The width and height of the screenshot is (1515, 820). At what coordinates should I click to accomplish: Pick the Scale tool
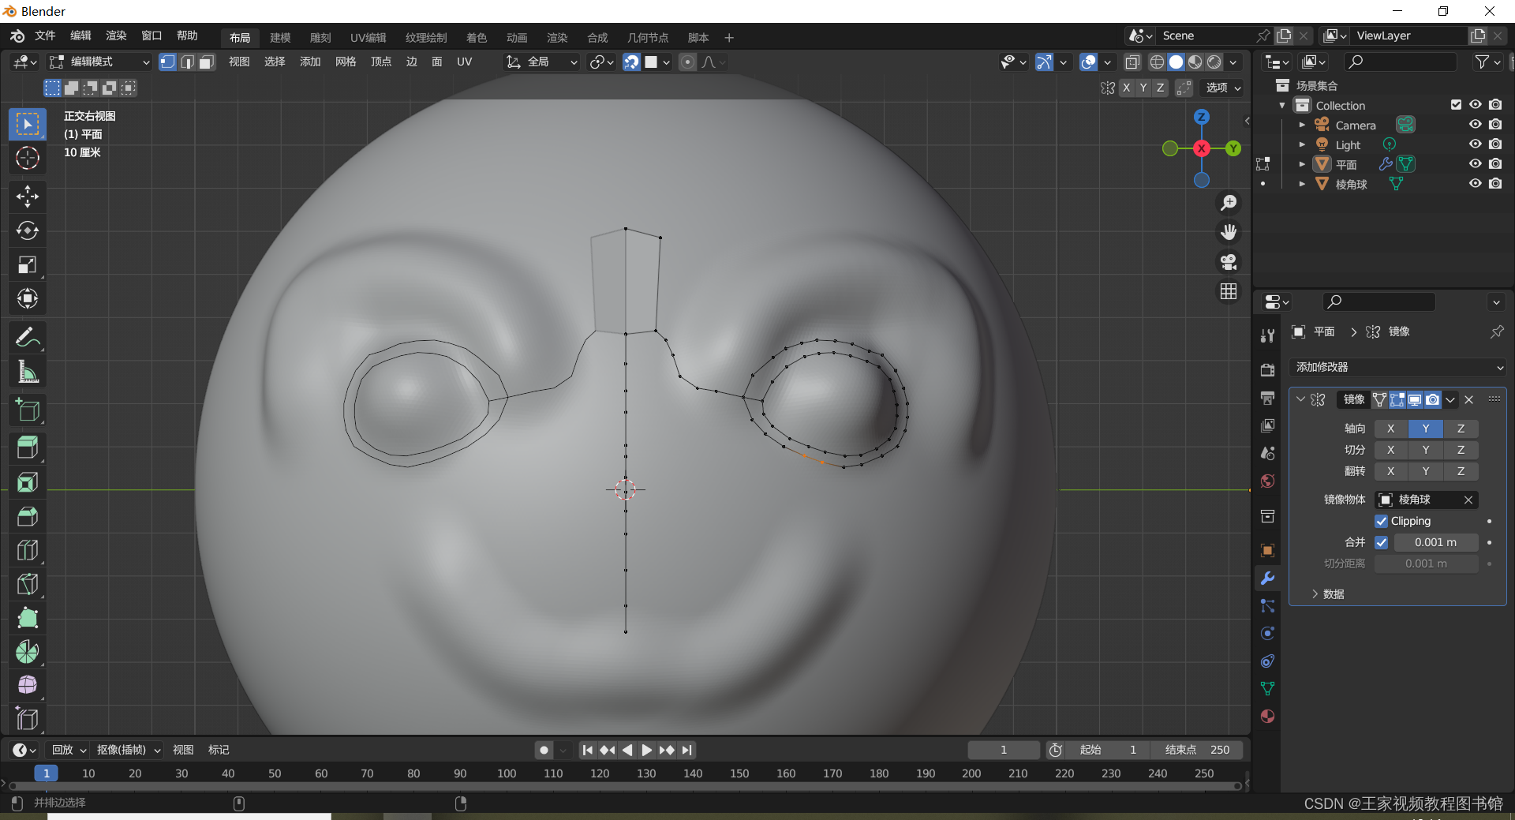(28, 264)
